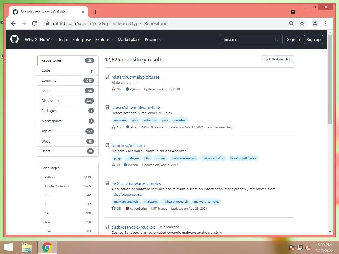Expand the Pricing dropdown
The image size is (339, 254).
click(x=153, y=40)
